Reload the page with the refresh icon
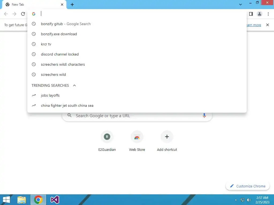Viewport: 274px width, 205px height. 23,14
